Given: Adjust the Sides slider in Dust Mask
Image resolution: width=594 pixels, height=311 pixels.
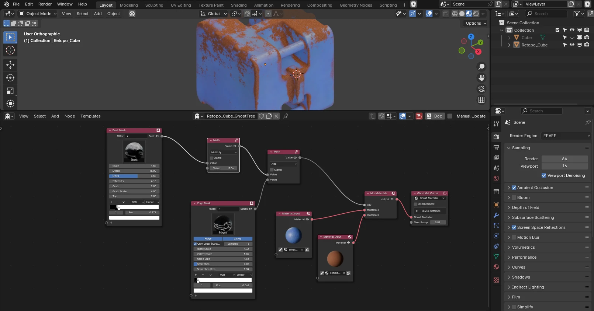Looking at the screenshot, I should click(x=134, y=176).
